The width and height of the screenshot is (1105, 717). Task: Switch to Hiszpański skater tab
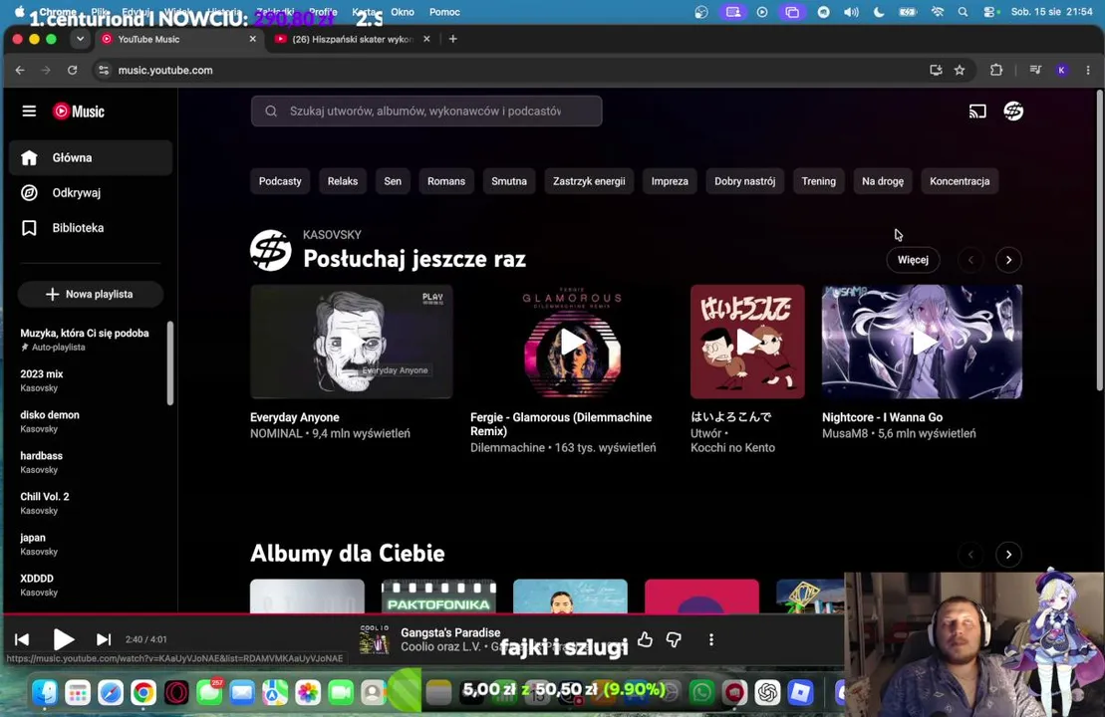click(x=353, y=39)
